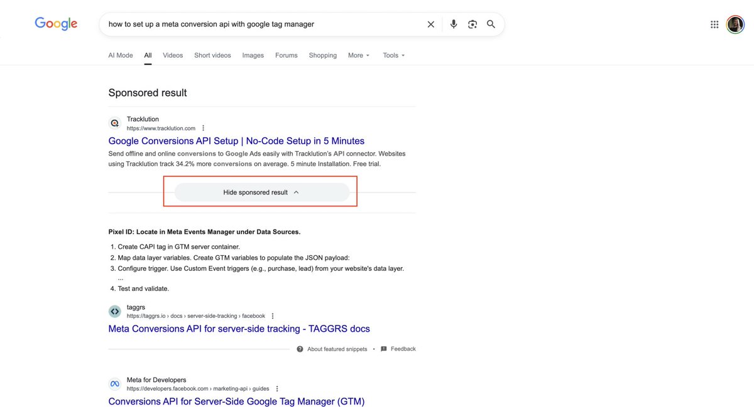
Task: Clear the search query with X icon
Action: point(431,24)
